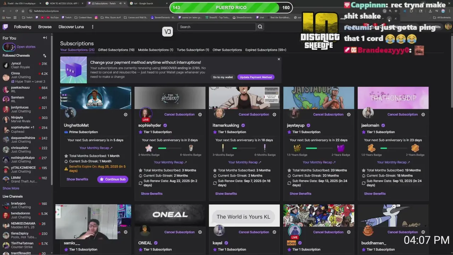Open the Content Ideas bookmark folder
Image resolution: width=453 pixels, height=255 pixels.
click(x=84, y=17)
